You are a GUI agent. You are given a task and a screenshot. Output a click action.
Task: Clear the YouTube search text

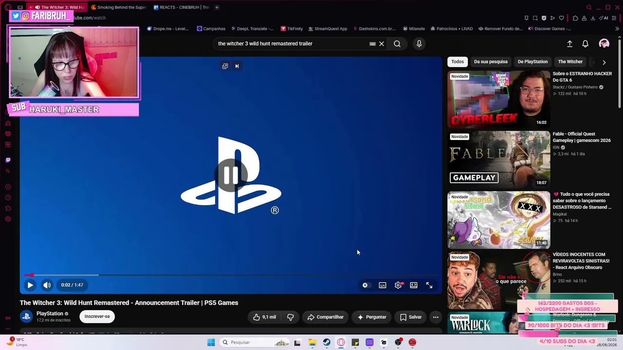pos(382,44)
